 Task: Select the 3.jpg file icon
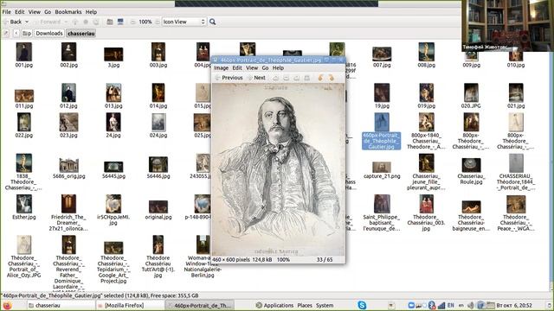[113, 54]
